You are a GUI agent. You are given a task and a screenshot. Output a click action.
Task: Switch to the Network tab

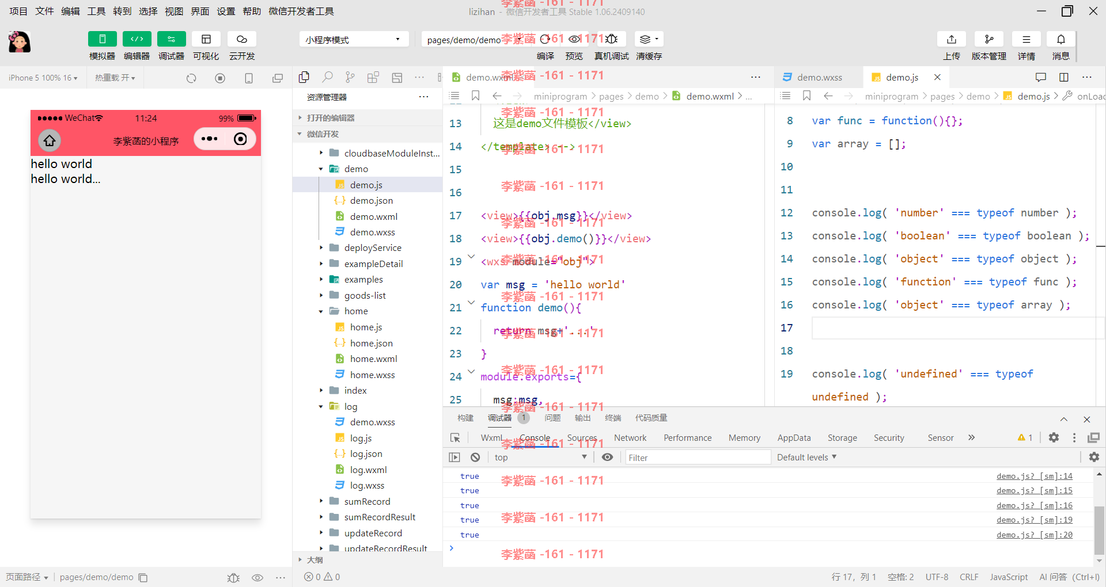(x=630, y=438)
